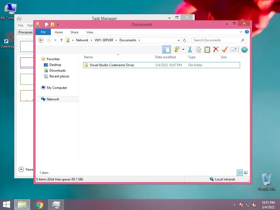Click the Network breadcrumb in address bar

tap(82, 40)
